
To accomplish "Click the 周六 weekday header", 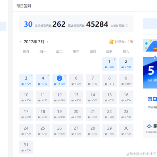I will coord(126,52).
